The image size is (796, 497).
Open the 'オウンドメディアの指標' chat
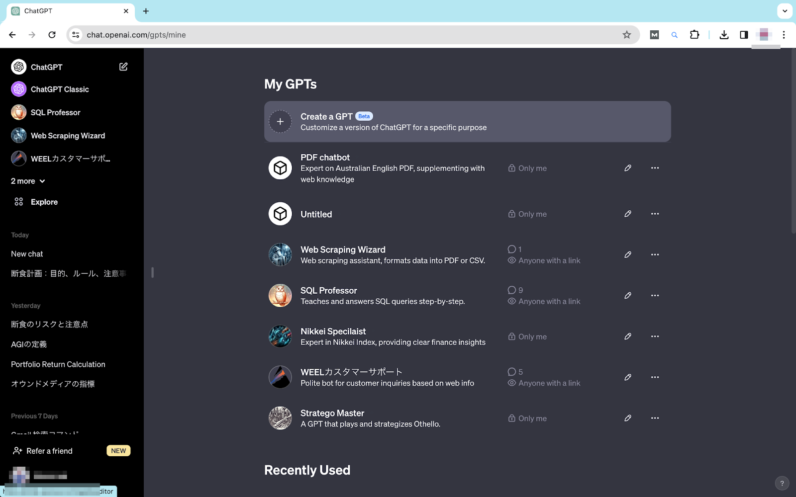[53, 384]
